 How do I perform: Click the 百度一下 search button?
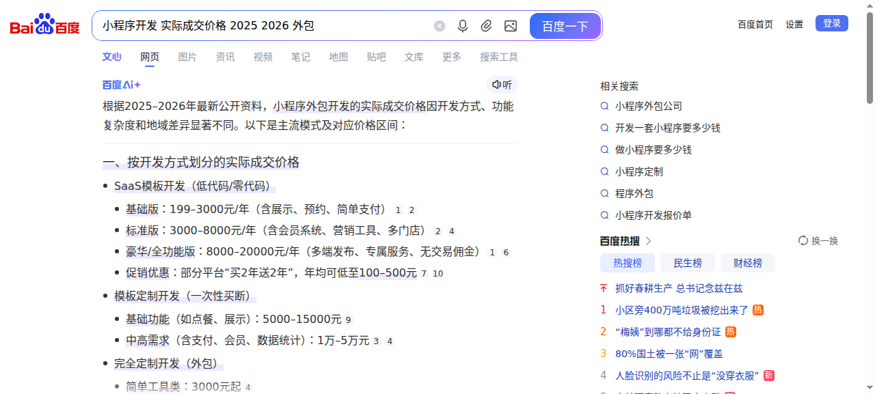click(x=565, y=26)
